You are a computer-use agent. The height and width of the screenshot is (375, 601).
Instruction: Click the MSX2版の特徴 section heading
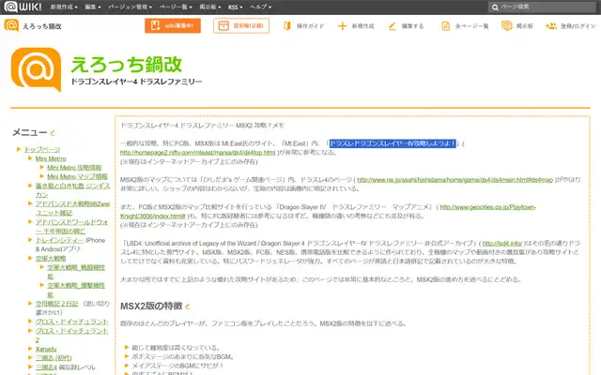[151, 307]
